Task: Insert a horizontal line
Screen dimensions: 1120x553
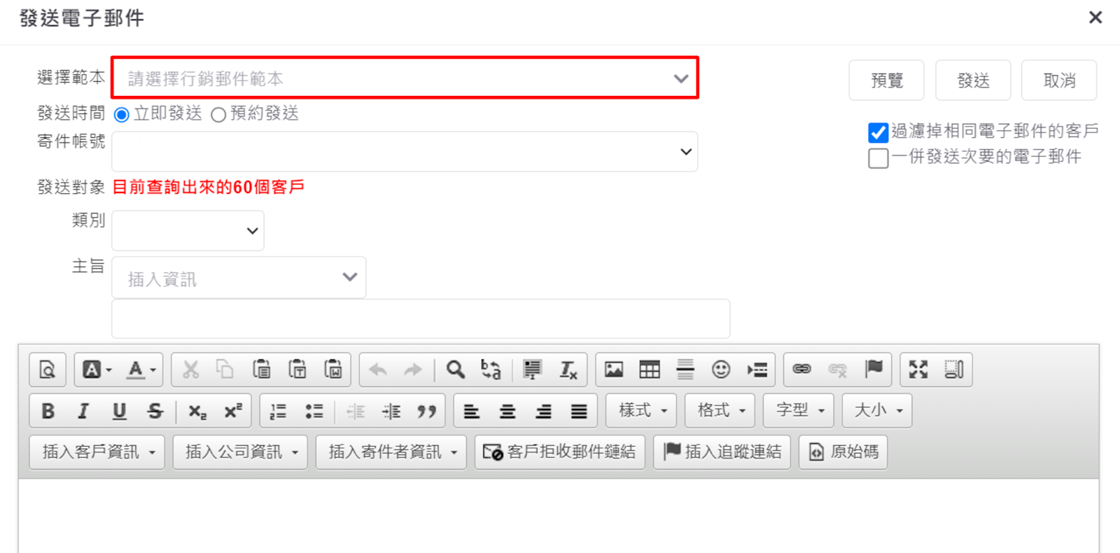Action: point(685,370)
